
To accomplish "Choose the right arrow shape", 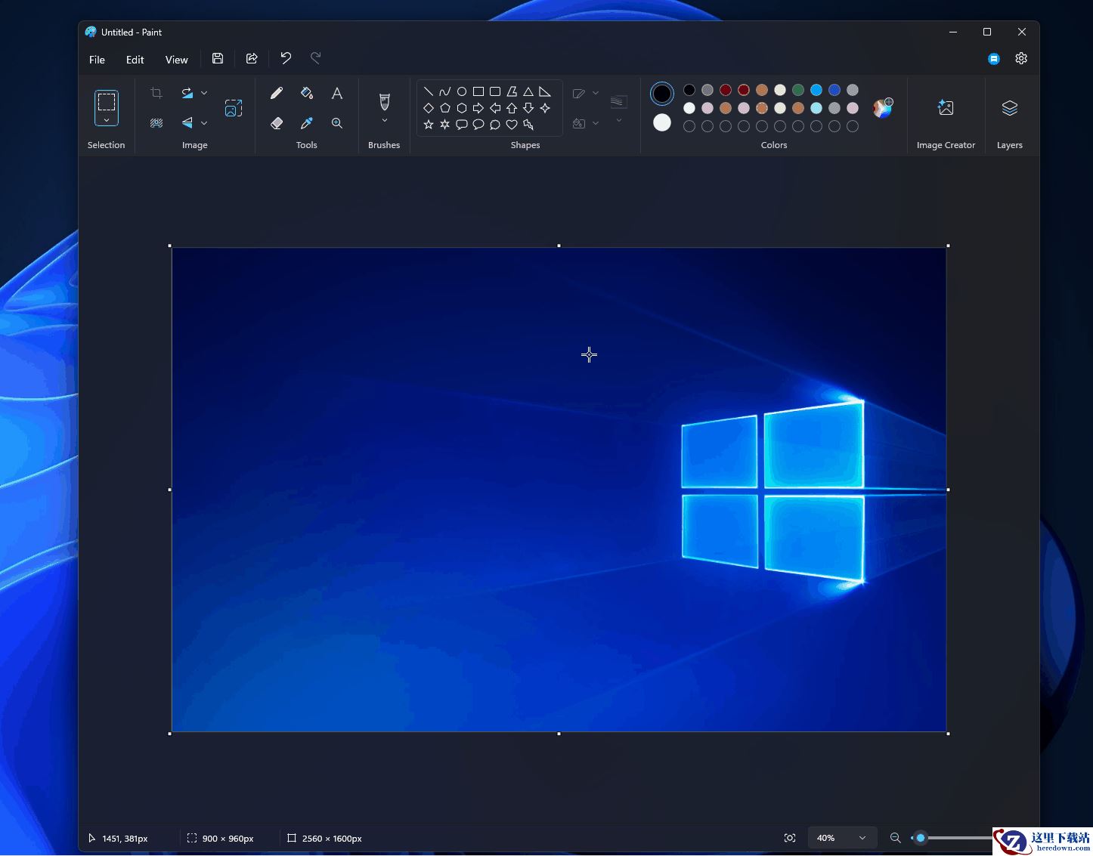I will (x=478, y=108).
